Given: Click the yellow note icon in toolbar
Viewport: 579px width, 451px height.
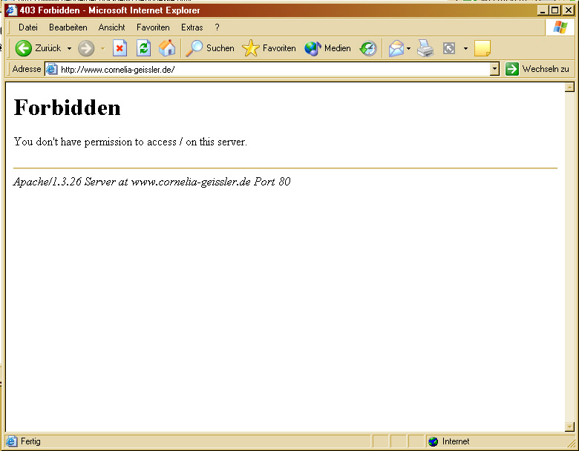Looking at the screenshot, I should click(x=482, y=48).
